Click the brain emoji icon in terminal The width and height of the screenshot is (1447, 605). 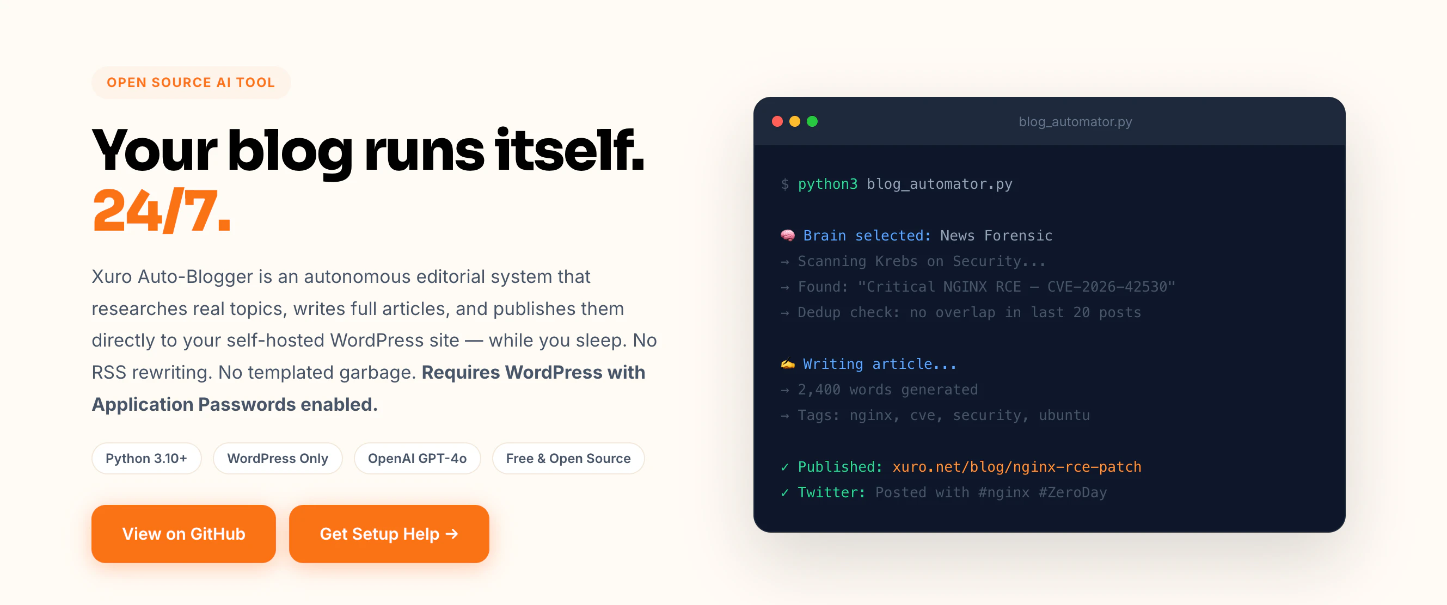point(788,235)
